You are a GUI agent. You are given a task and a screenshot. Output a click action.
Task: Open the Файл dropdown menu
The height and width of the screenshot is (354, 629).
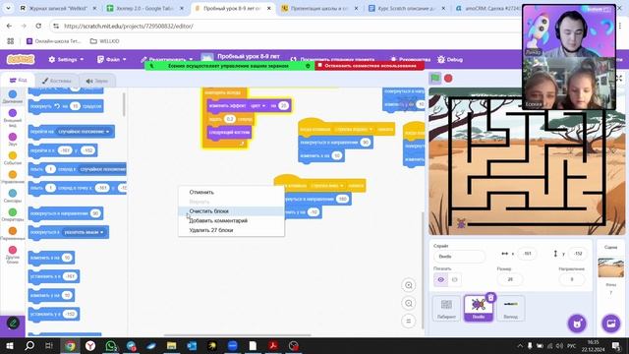coord(112,59)
